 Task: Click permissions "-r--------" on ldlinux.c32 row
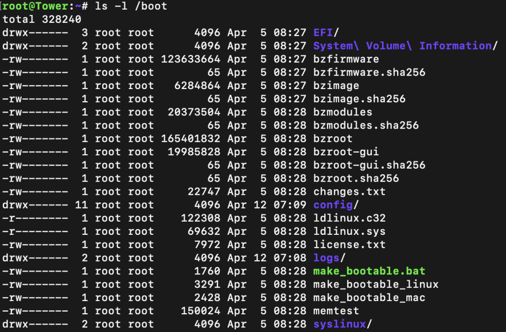[x=35, y=218]
